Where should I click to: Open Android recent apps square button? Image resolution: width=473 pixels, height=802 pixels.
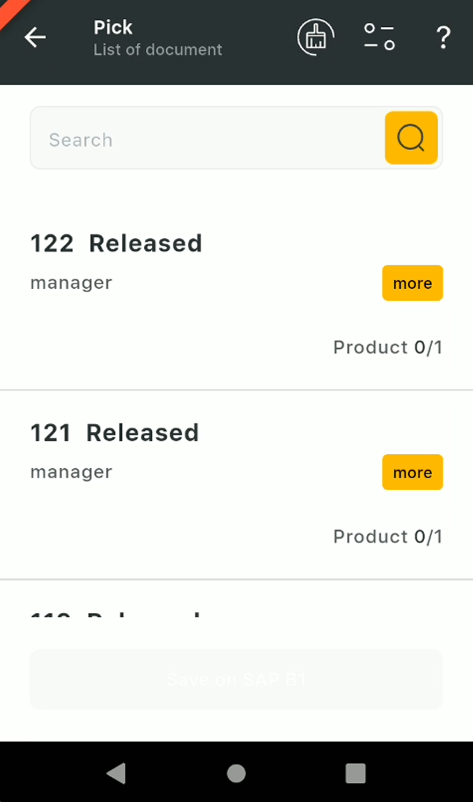coord(355,773)
